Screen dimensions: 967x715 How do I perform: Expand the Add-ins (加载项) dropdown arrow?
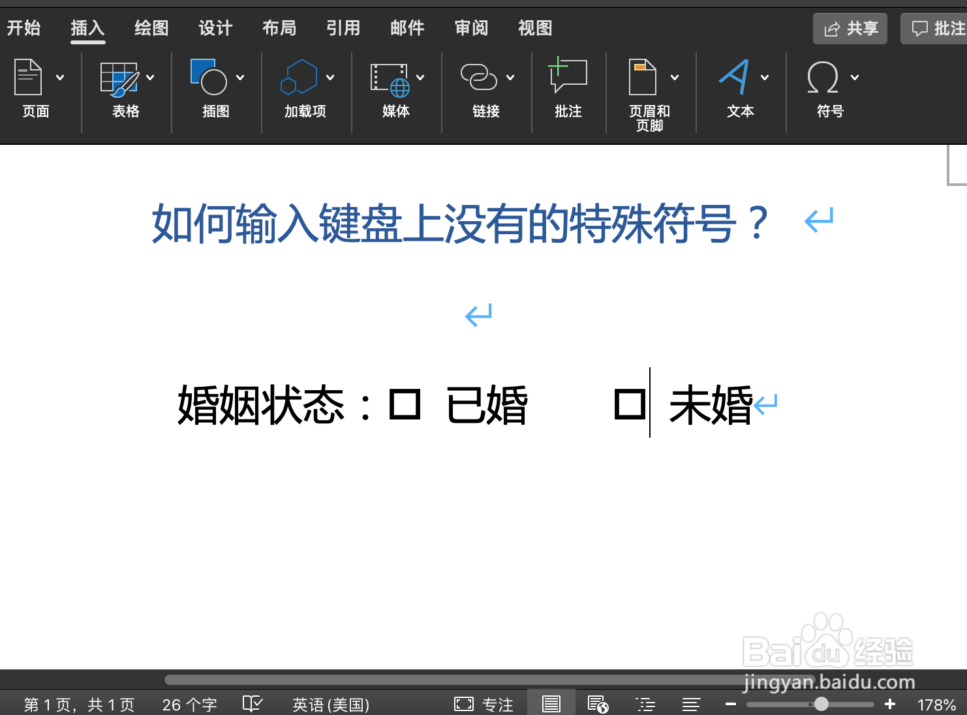pos(330,78)
